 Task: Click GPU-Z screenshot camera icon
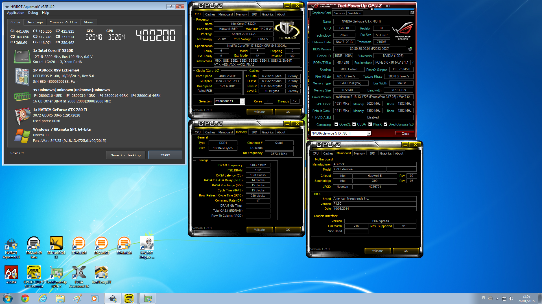coord(412,13)
